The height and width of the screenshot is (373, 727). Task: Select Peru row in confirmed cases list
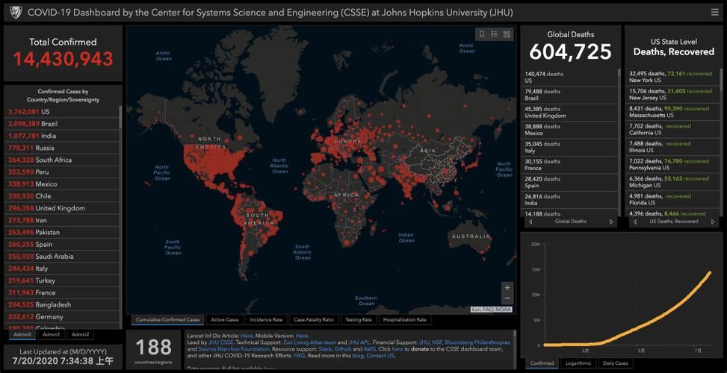[62, 172]
